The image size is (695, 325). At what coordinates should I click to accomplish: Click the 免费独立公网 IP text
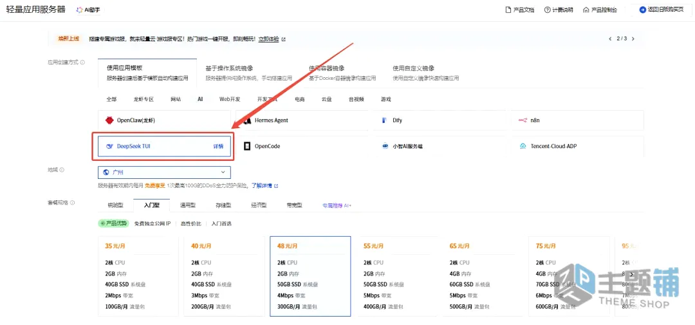coord(153,223)
